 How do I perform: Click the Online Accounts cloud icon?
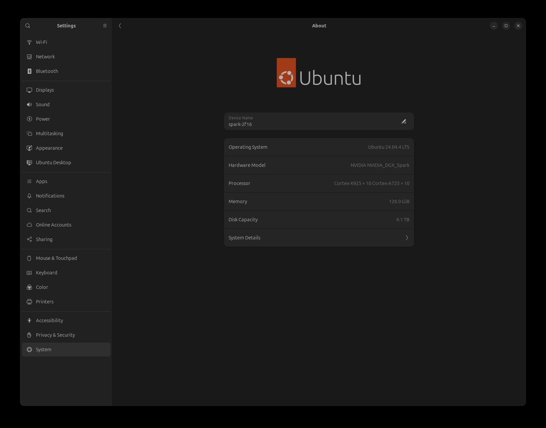click(29, 225)
